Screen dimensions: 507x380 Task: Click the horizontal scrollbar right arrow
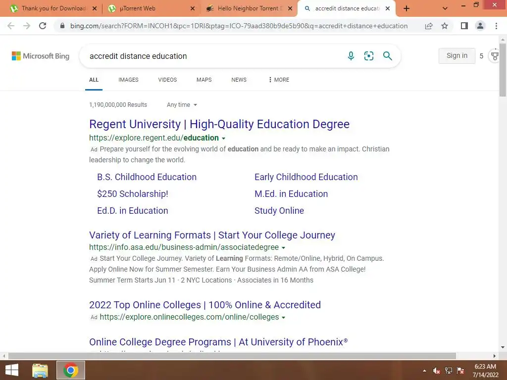pos(495,356)
